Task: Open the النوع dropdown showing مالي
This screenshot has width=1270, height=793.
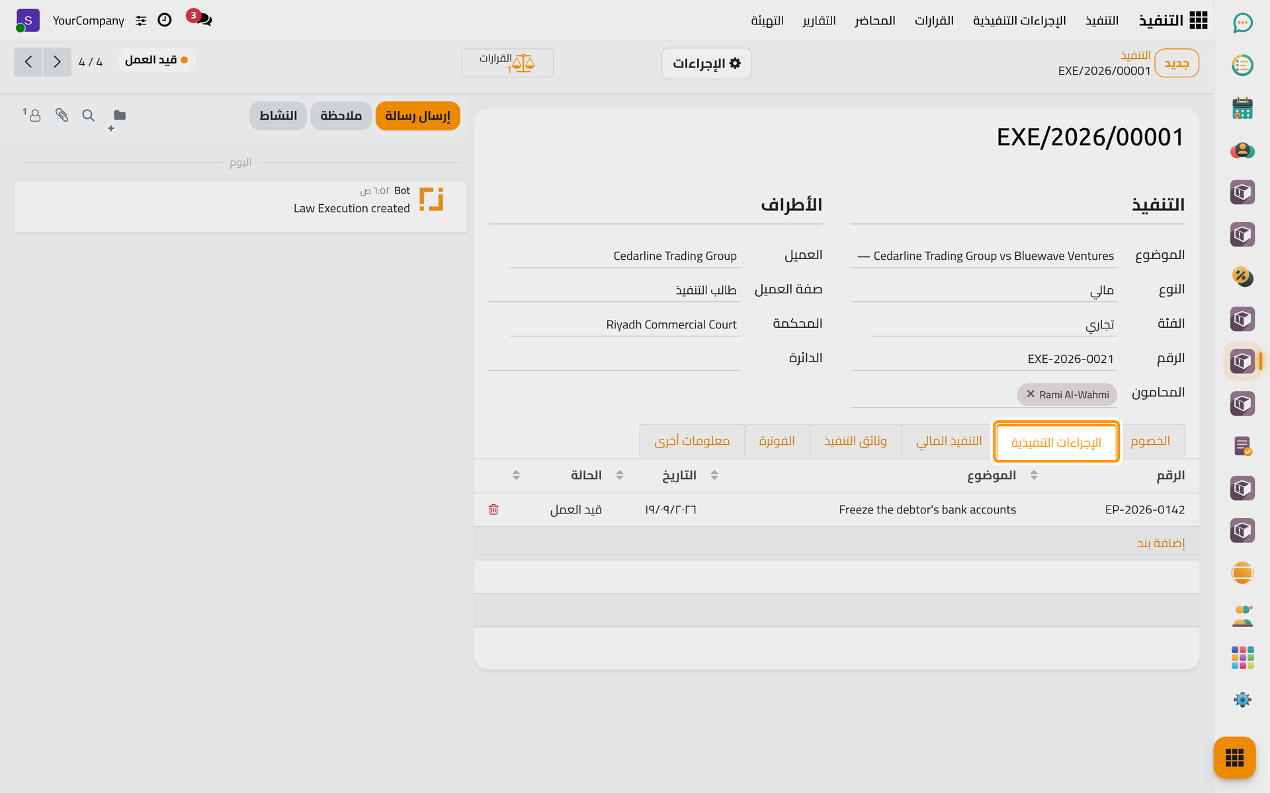Action: pos(984,290)
